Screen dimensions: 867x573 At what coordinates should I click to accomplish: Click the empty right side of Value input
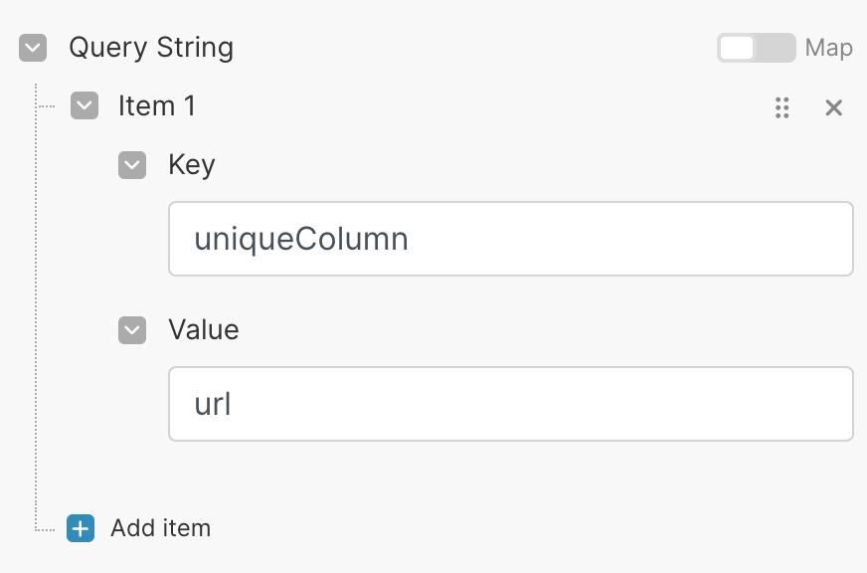[696, 404]
